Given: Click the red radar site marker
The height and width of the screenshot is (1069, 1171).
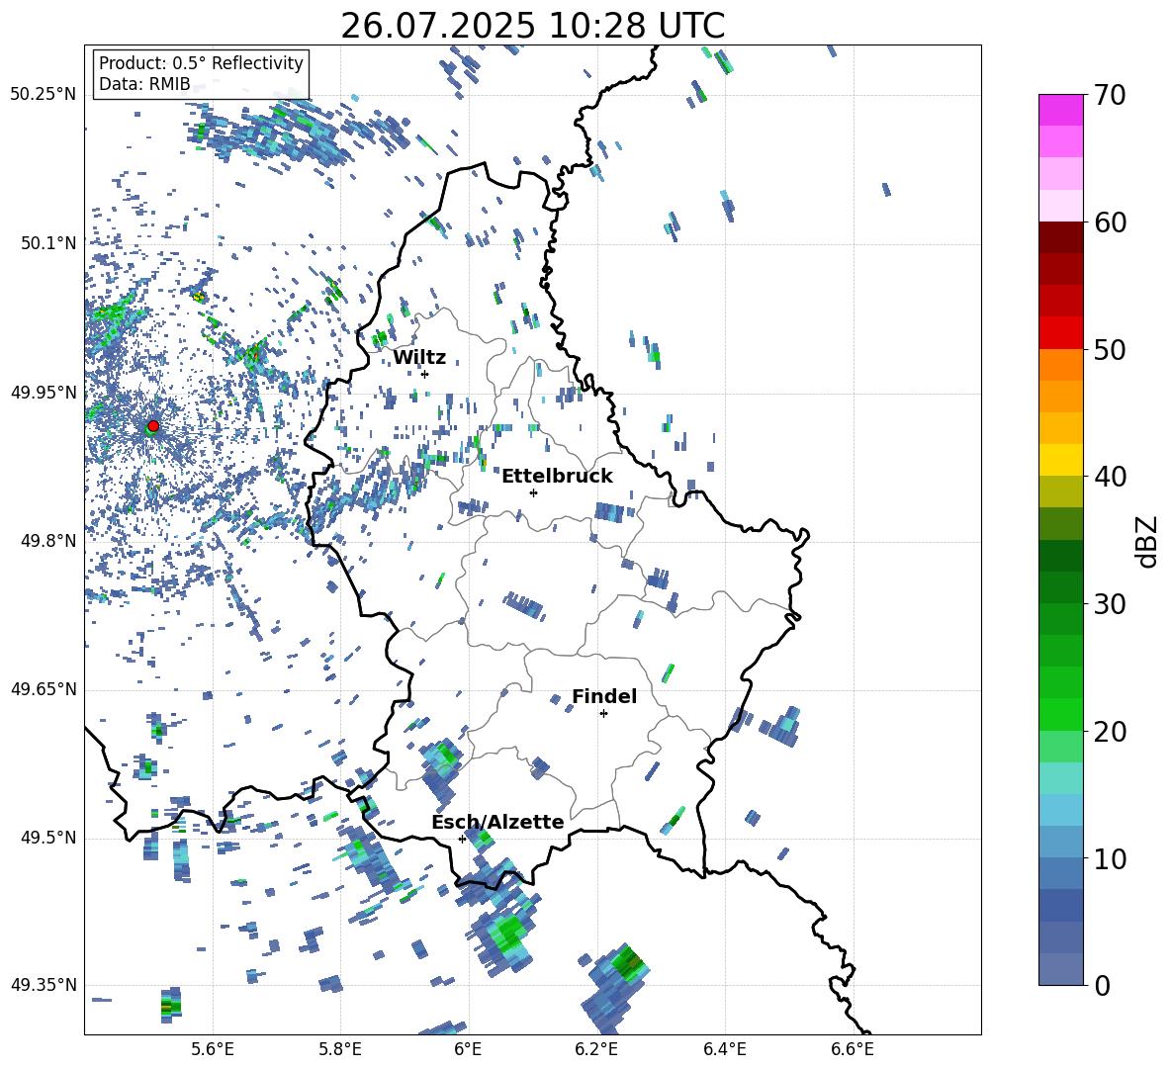Looking at the screenshot, I should (153, 425).
